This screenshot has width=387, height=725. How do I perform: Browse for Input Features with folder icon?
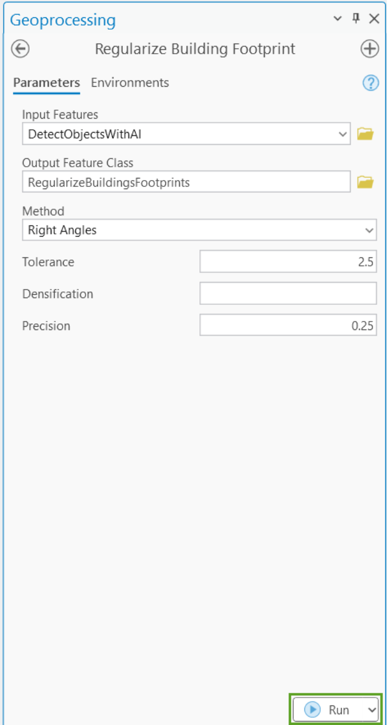pyautogui.click(x=365, y=134)
